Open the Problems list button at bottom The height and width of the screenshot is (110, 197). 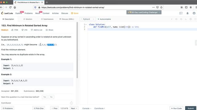8,108
